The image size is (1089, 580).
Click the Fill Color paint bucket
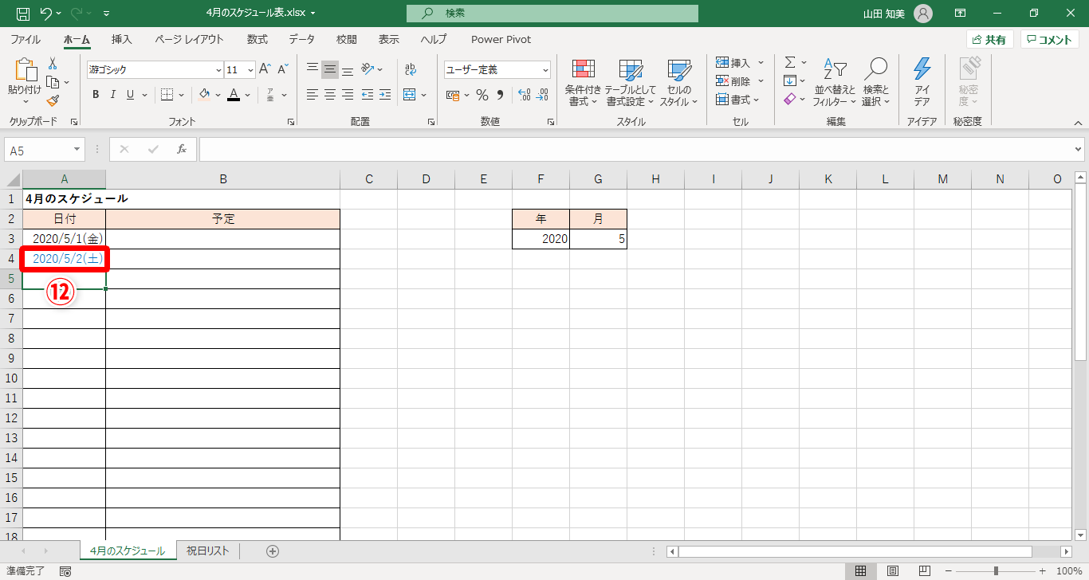point(205,95)
